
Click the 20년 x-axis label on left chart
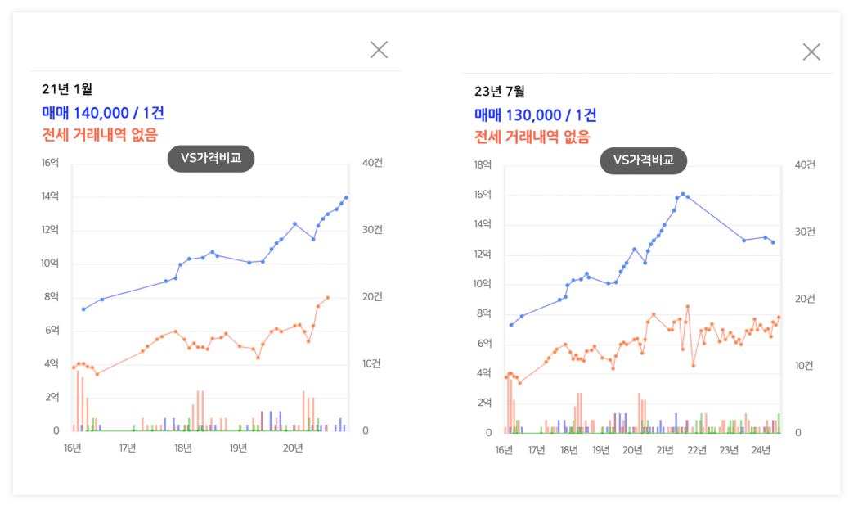point(294,448)
